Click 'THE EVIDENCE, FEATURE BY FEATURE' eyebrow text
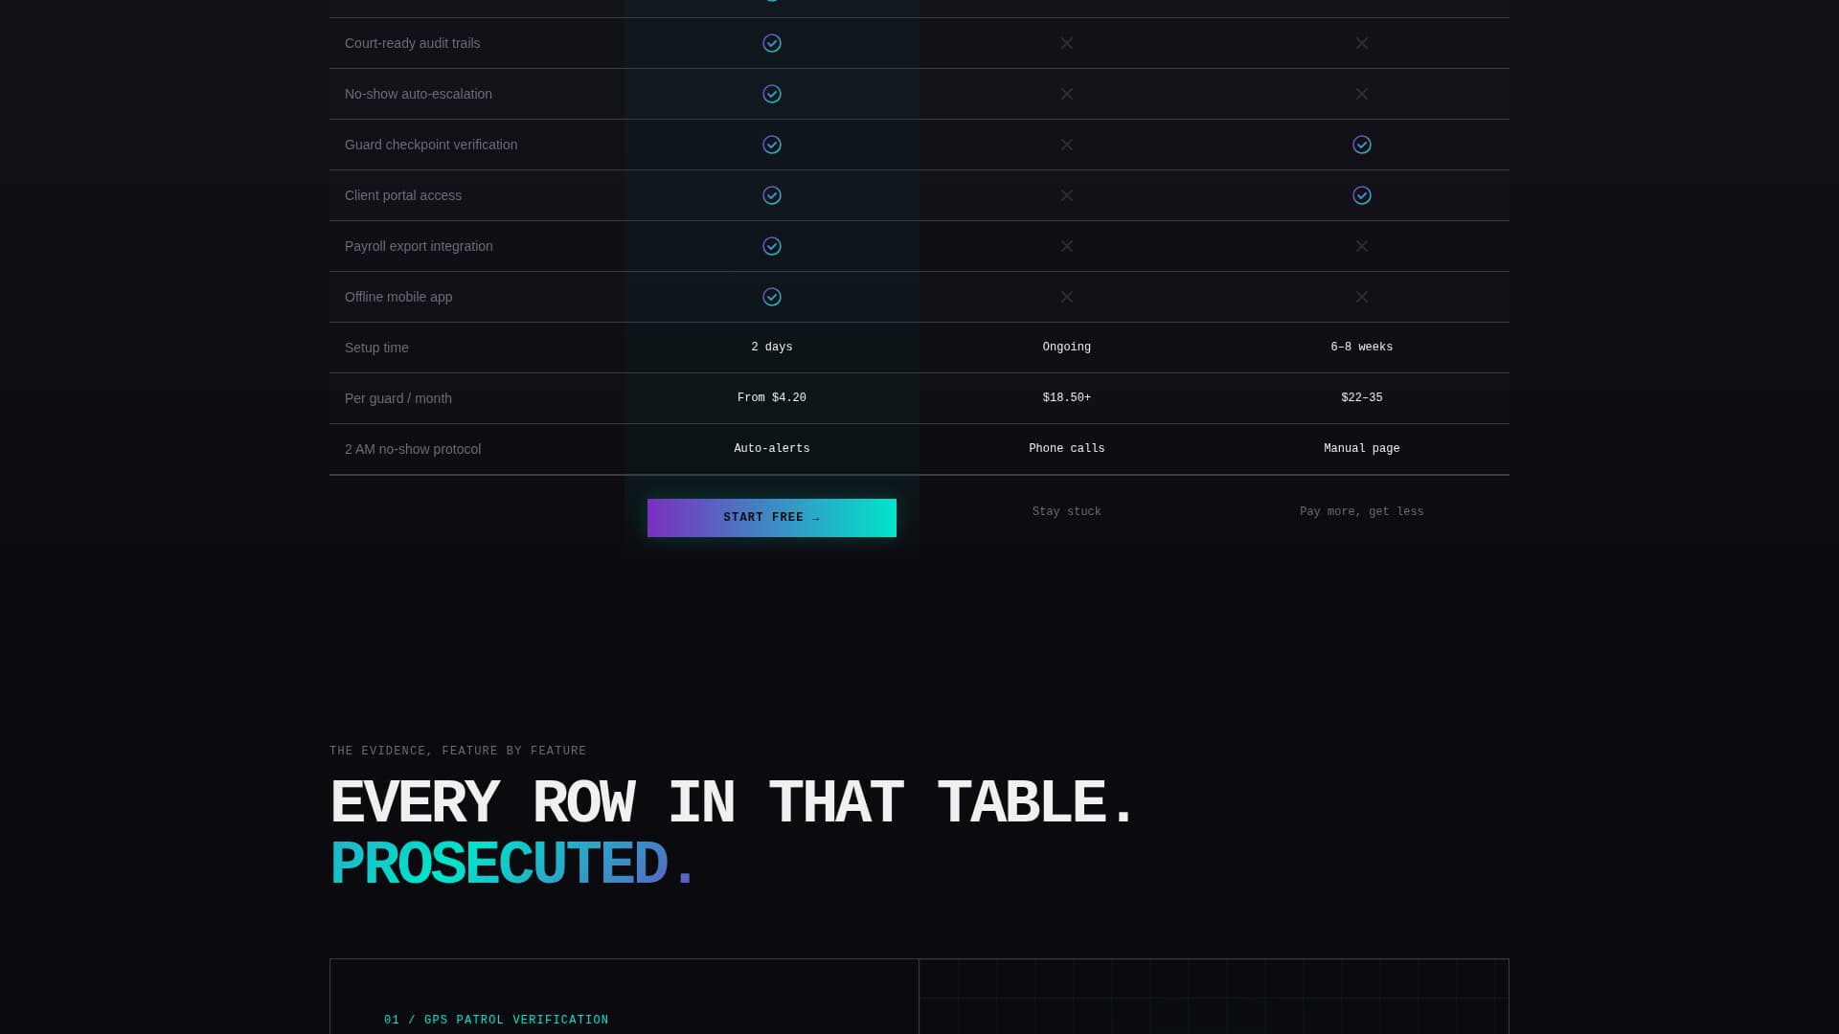Screen dimensions: 1839x1034 [458, 752]
